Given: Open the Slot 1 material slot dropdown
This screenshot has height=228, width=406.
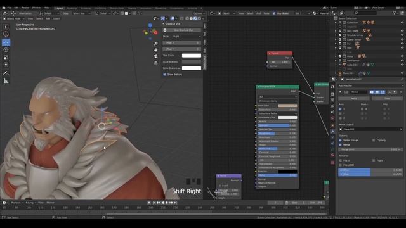Looking at the screenshot, I should coord(302,13).
